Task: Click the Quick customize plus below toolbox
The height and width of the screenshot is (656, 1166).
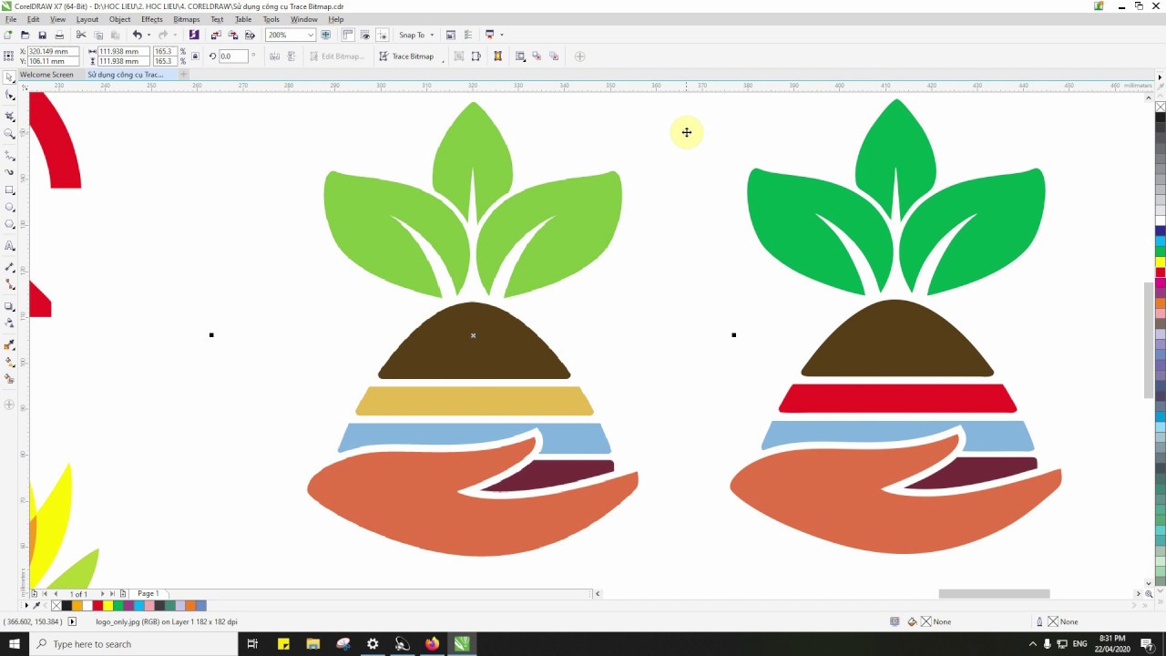Action: pyautogui.click(x=9, y=405)
